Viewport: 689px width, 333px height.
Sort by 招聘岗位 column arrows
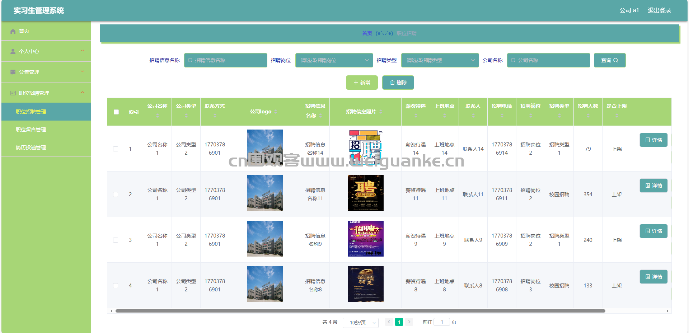pyautogui.click(x=530, y=116)
